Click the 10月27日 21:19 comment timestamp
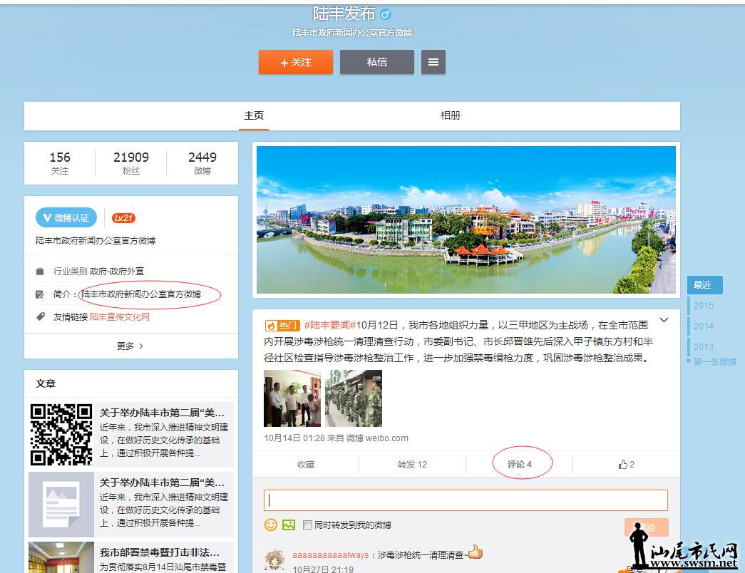 pyautogui.click(x=323, y=569)
